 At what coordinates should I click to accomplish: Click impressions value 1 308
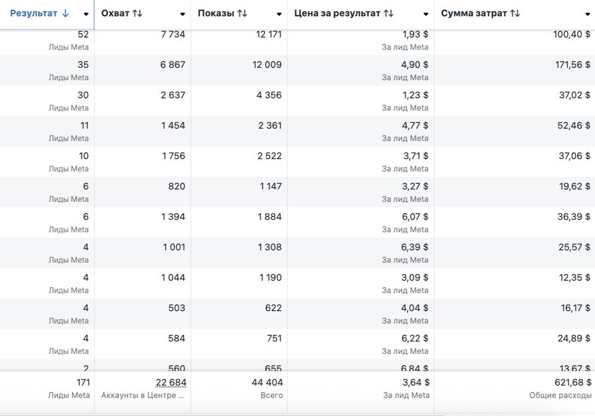click(270, 247)
